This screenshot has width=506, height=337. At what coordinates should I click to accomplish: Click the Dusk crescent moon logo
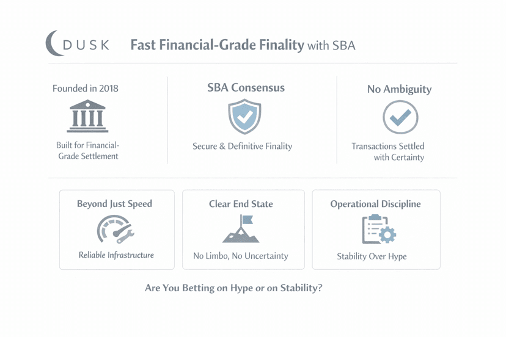click(54, 44)
